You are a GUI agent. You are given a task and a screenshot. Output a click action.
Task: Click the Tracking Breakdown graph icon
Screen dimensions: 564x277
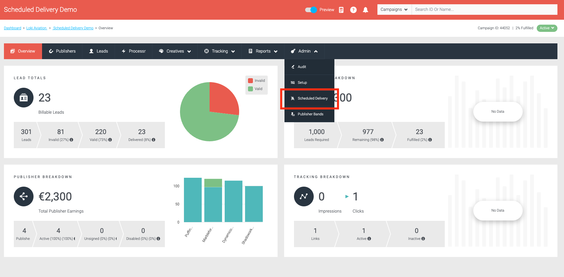click(304, 196)
